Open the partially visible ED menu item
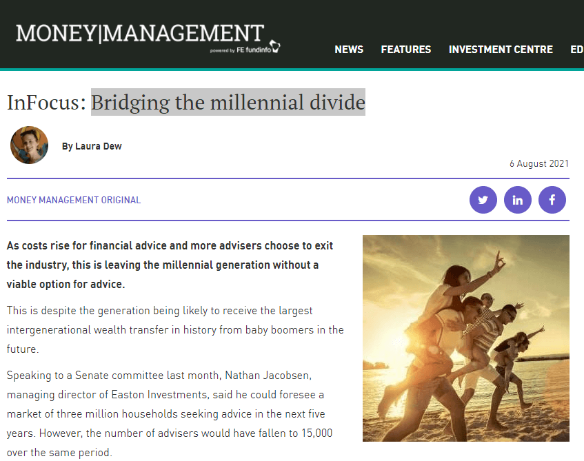This screenshot has height=461, width=584. (577, 50)
